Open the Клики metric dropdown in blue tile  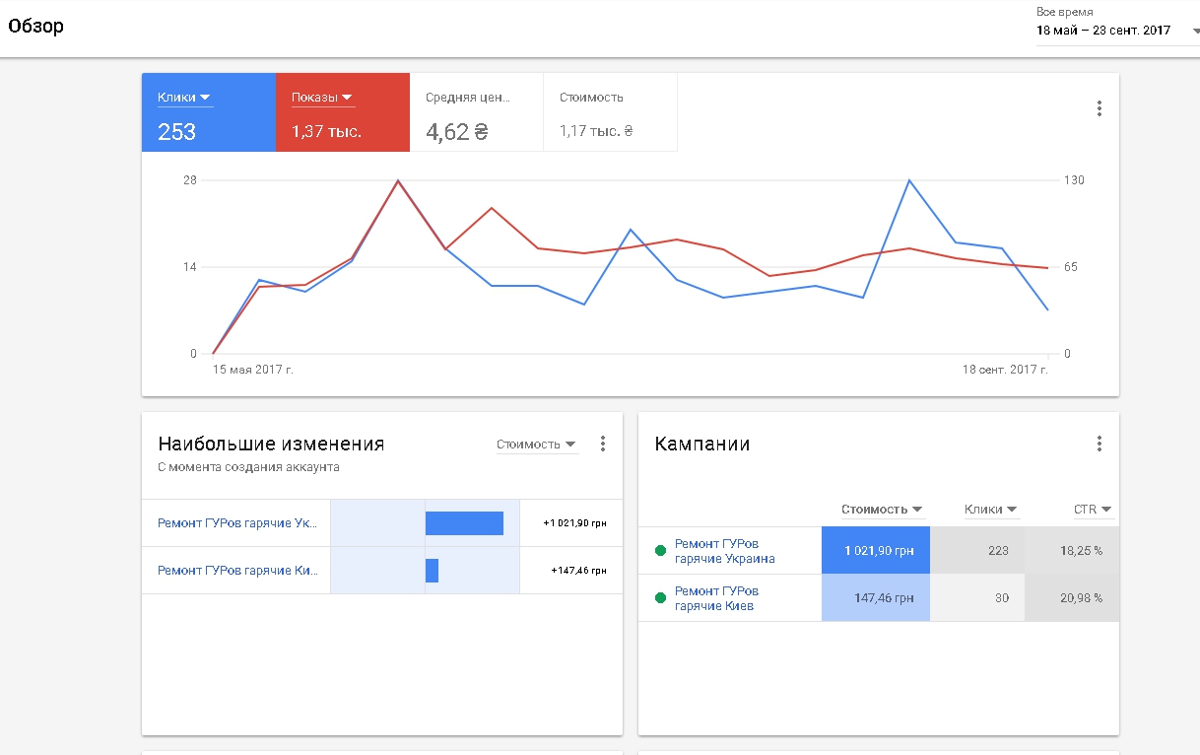tap(184, 98)
